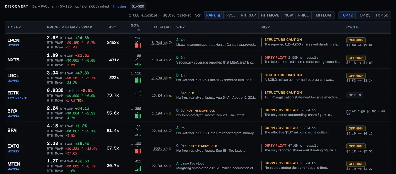Click the CYCLE column header
Image resolution: width=396 pixels, height=174 pixels.
352,27
